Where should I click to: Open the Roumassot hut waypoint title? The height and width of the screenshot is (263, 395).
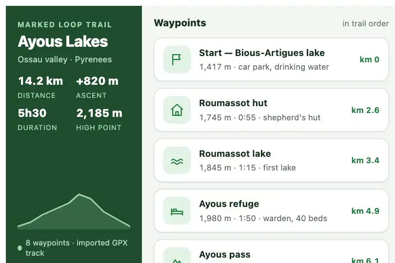click(x=233, y=103)
